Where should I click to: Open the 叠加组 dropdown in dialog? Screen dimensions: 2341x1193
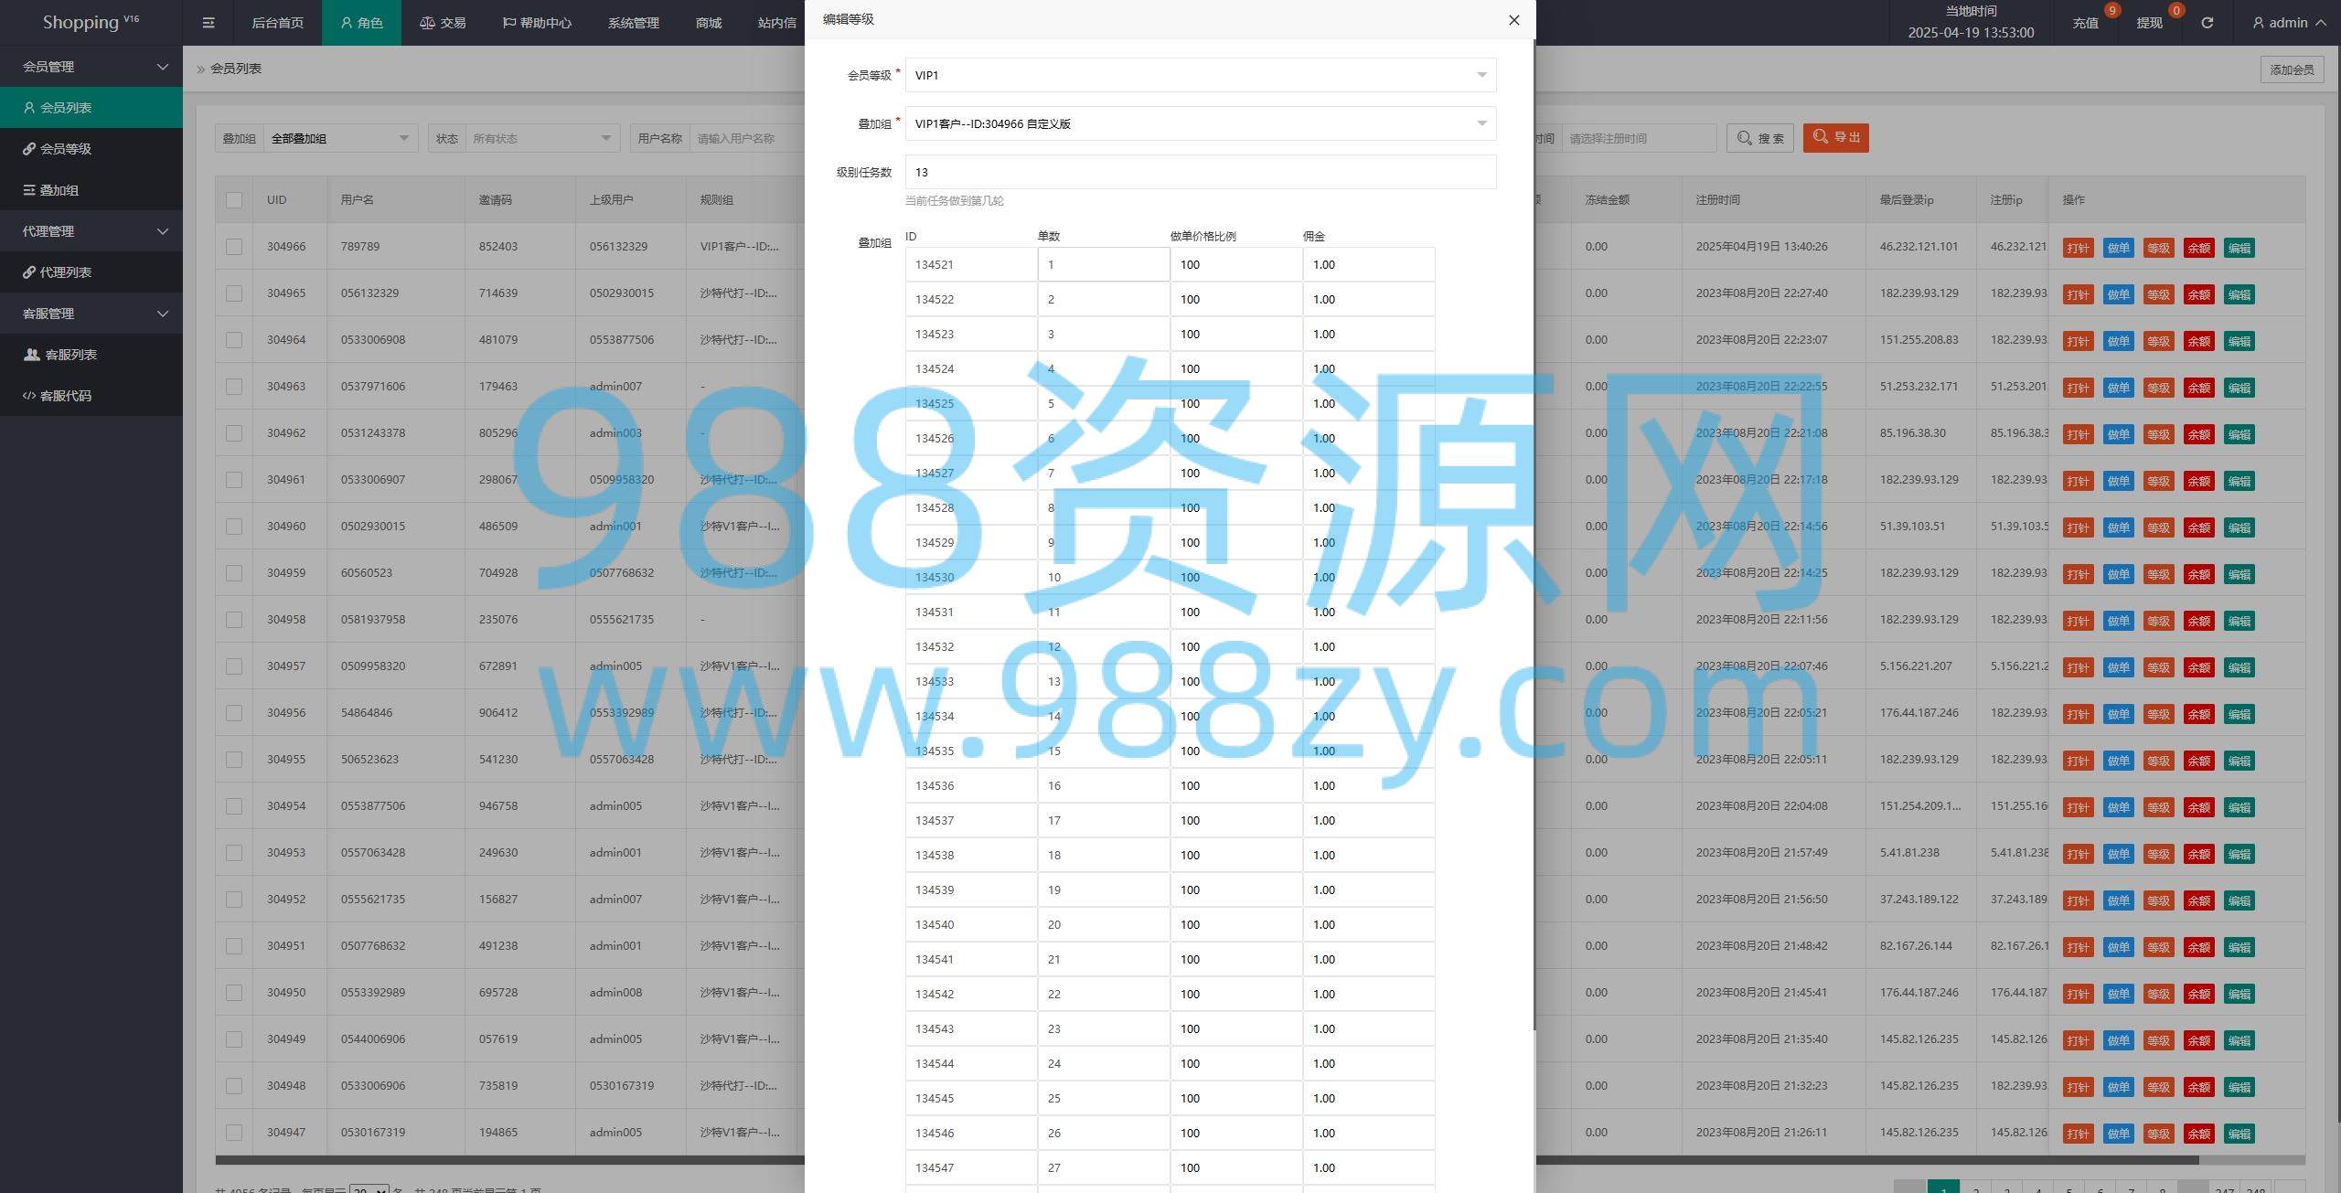point(1200,123)
